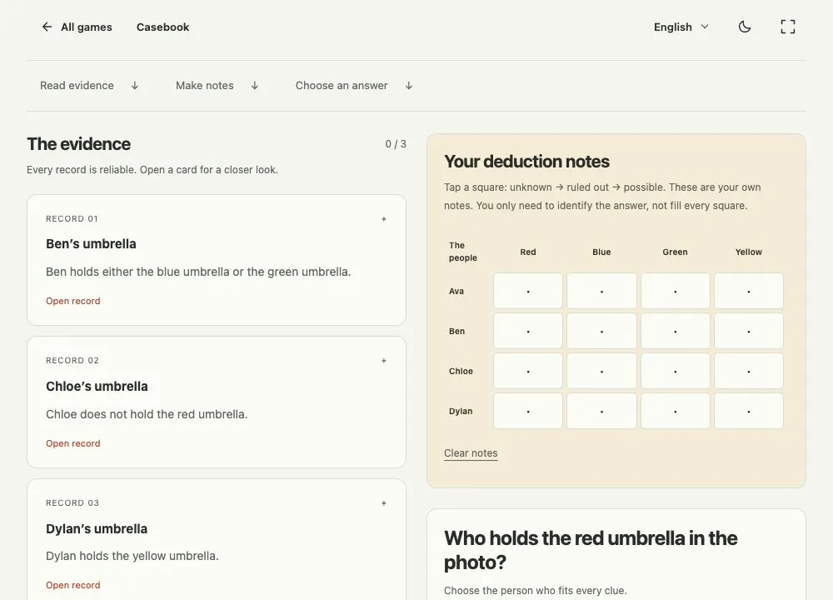Expand Record 03 with its plus icon
The image size is (833, 600).
pyautogui.click(x=383, y=503)
